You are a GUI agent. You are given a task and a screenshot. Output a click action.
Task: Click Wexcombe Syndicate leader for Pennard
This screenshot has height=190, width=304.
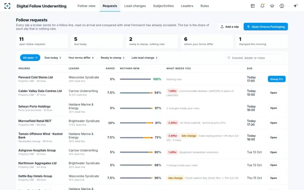pos(84,77)
